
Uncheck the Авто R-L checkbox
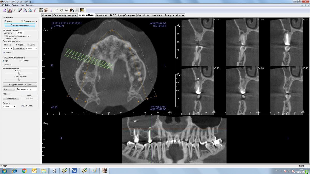[x=4, y=53]
